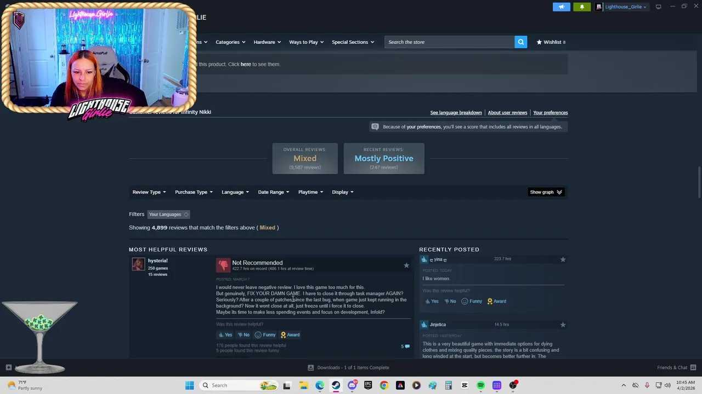The height and width of the screenshot is (394, 702).
Task: Open Spotify from the taskbar
Action: 480,385
